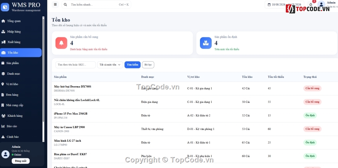Click the Trạng thái column header
Screen dimensions: 338x168
pos(310,77)
